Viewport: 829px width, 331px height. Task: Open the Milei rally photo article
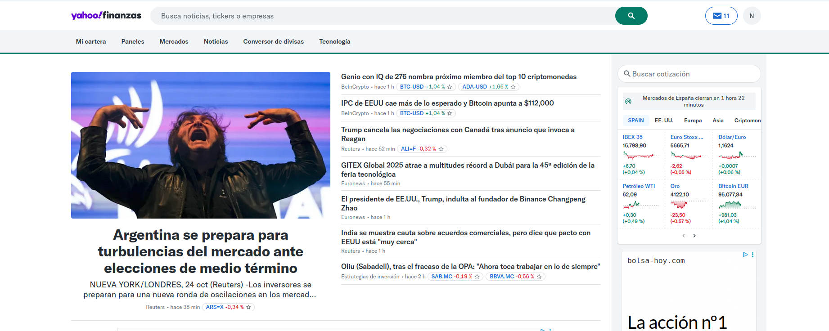click(201, 145)
